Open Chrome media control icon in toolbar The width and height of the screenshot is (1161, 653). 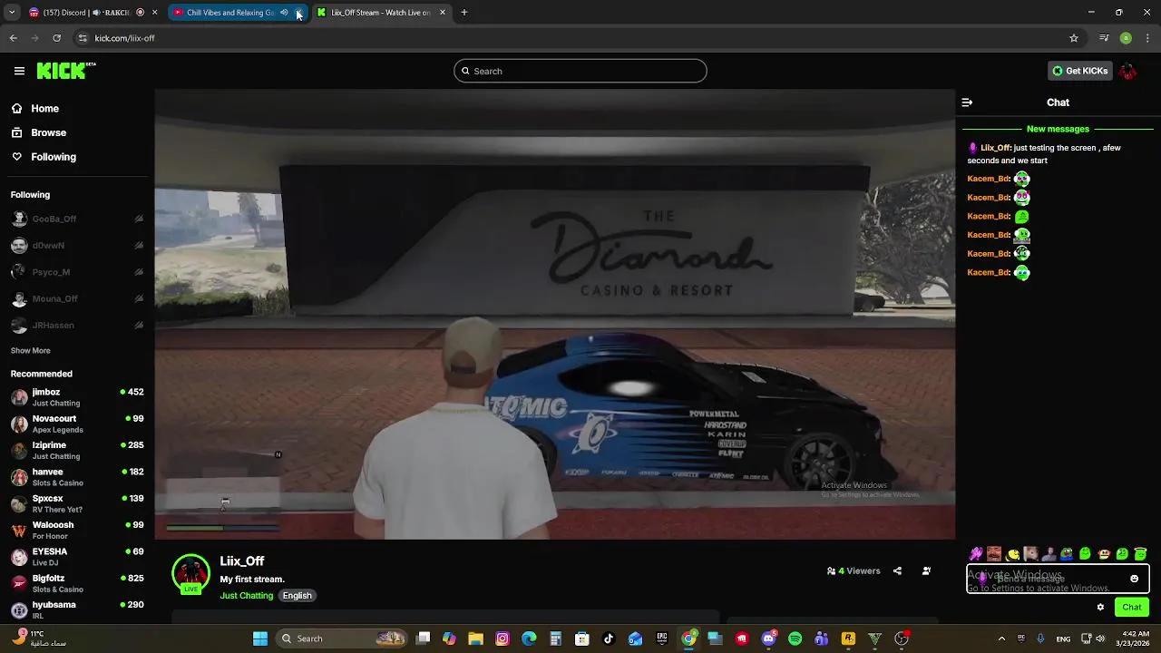pos(1104,38)
